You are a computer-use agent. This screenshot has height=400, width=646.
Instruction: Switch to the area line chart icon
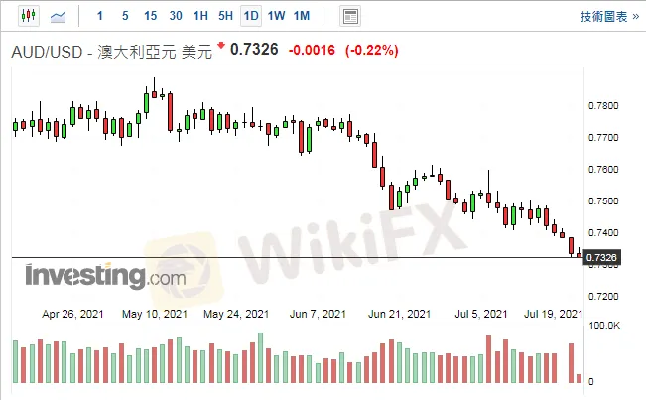[58, 17]
